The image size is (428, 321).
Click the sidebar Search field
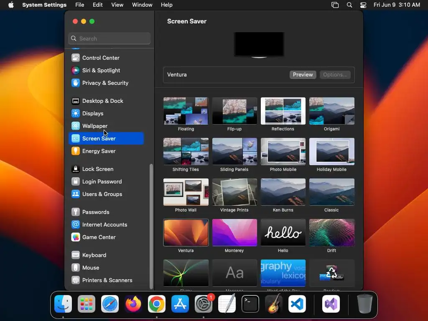[109, 38]
